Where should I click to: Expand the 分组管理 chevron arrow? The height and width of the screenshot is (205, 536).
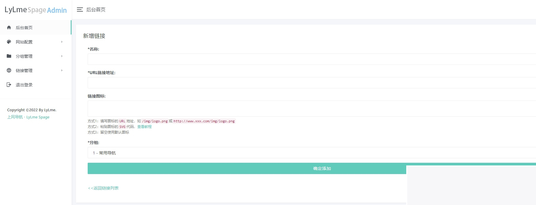click(62, 56)
